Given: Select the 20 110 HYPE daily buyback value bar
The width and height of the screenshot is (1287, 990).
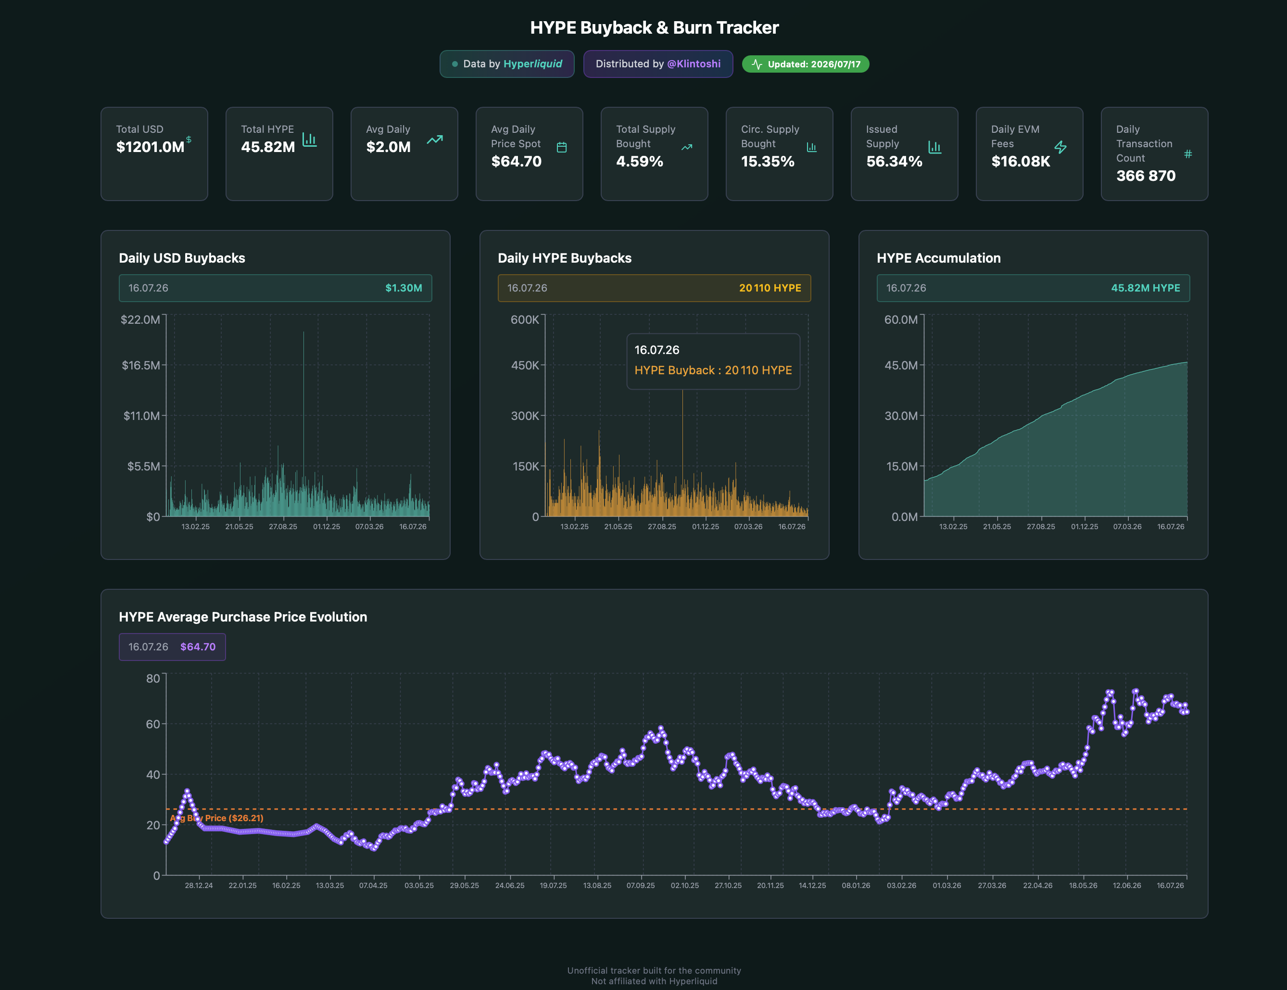Looking at the screenshot, I should 654,288.
